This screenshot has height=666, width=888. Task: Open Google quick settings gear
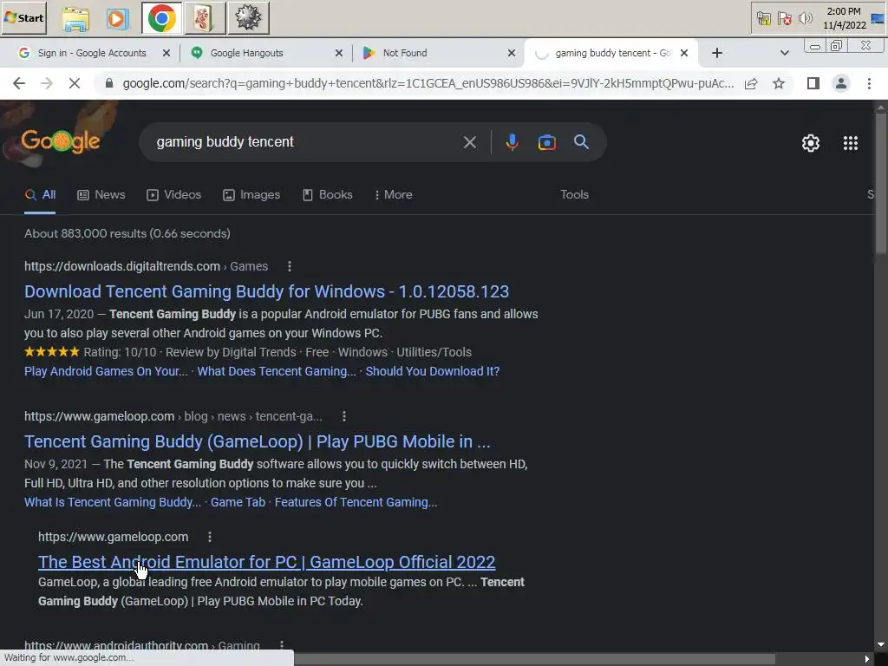(x=811, y=143)
